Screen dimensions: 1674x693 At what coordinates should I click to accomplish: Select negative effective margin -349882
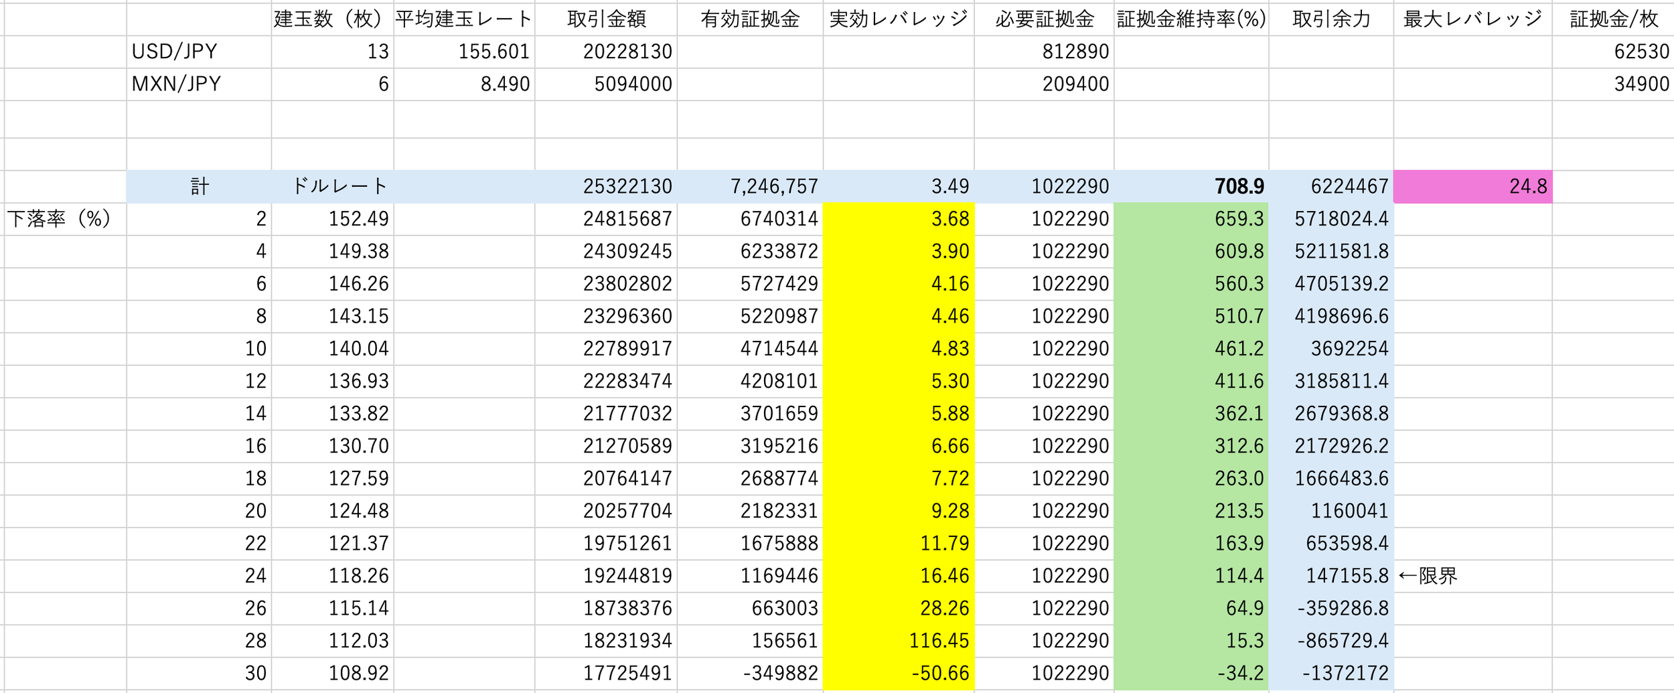pyautogui.click(x=750, y=673)
